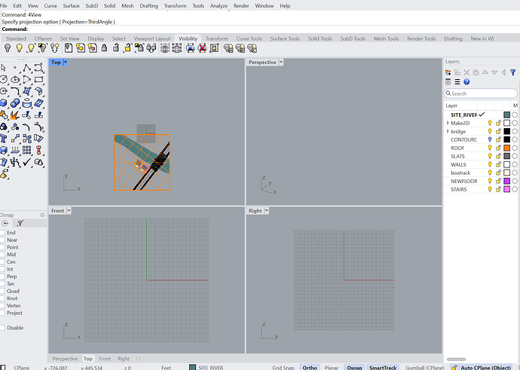The width and height of the screenshot is (520, 370).
Task: Select the Control Point Curve tool
Action: (38, 68)
